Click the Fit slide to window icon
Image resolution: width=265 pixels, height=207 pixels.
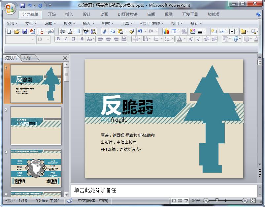tap(253, 201)
